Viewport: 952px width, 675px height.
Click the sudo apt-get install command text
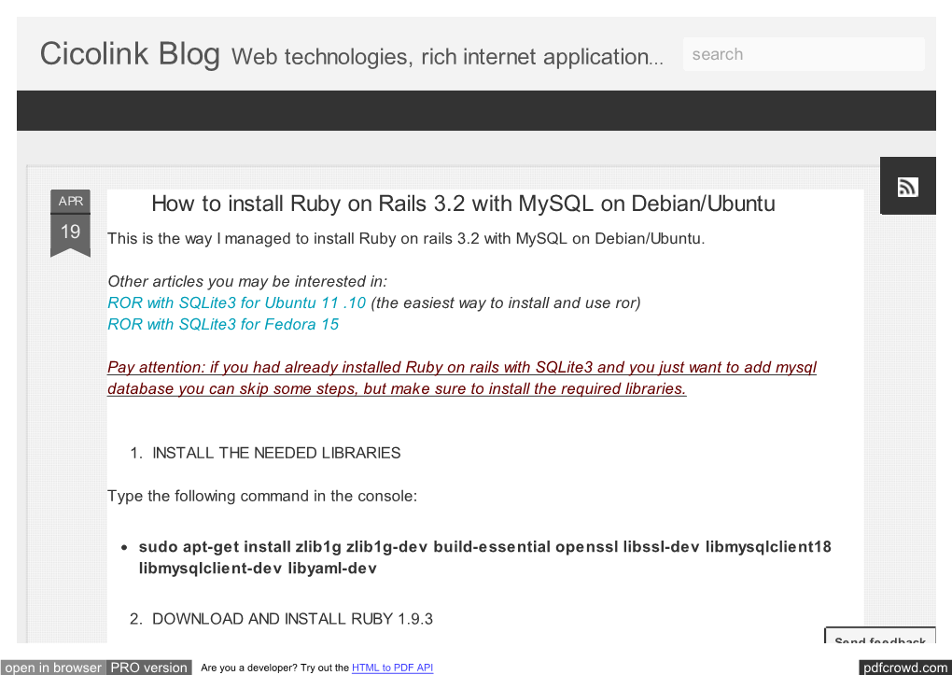pyautogui.click(x=484, y=556)
